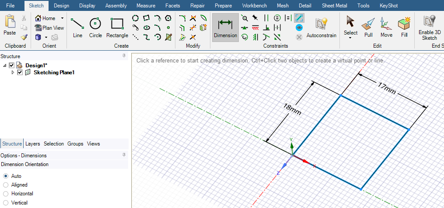The height and width of the screenshot is (208, 444).
Task: Open the Design ribbon tab
Action: click(61, 6)
